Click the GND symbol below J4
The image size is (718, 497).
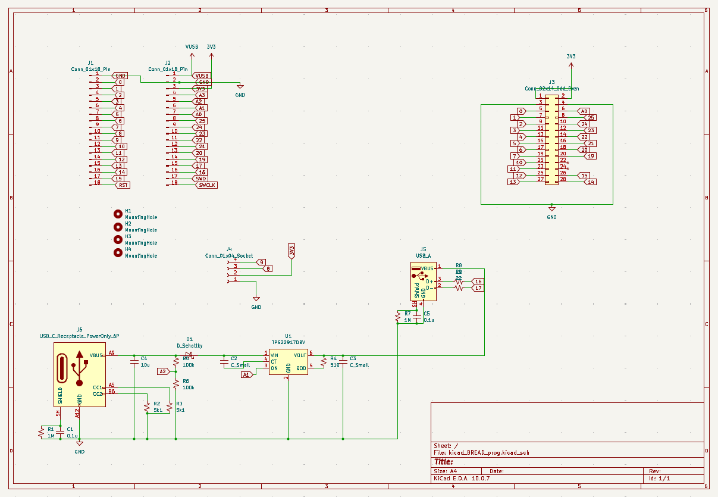pyautogui.click(x=256, y=299)
